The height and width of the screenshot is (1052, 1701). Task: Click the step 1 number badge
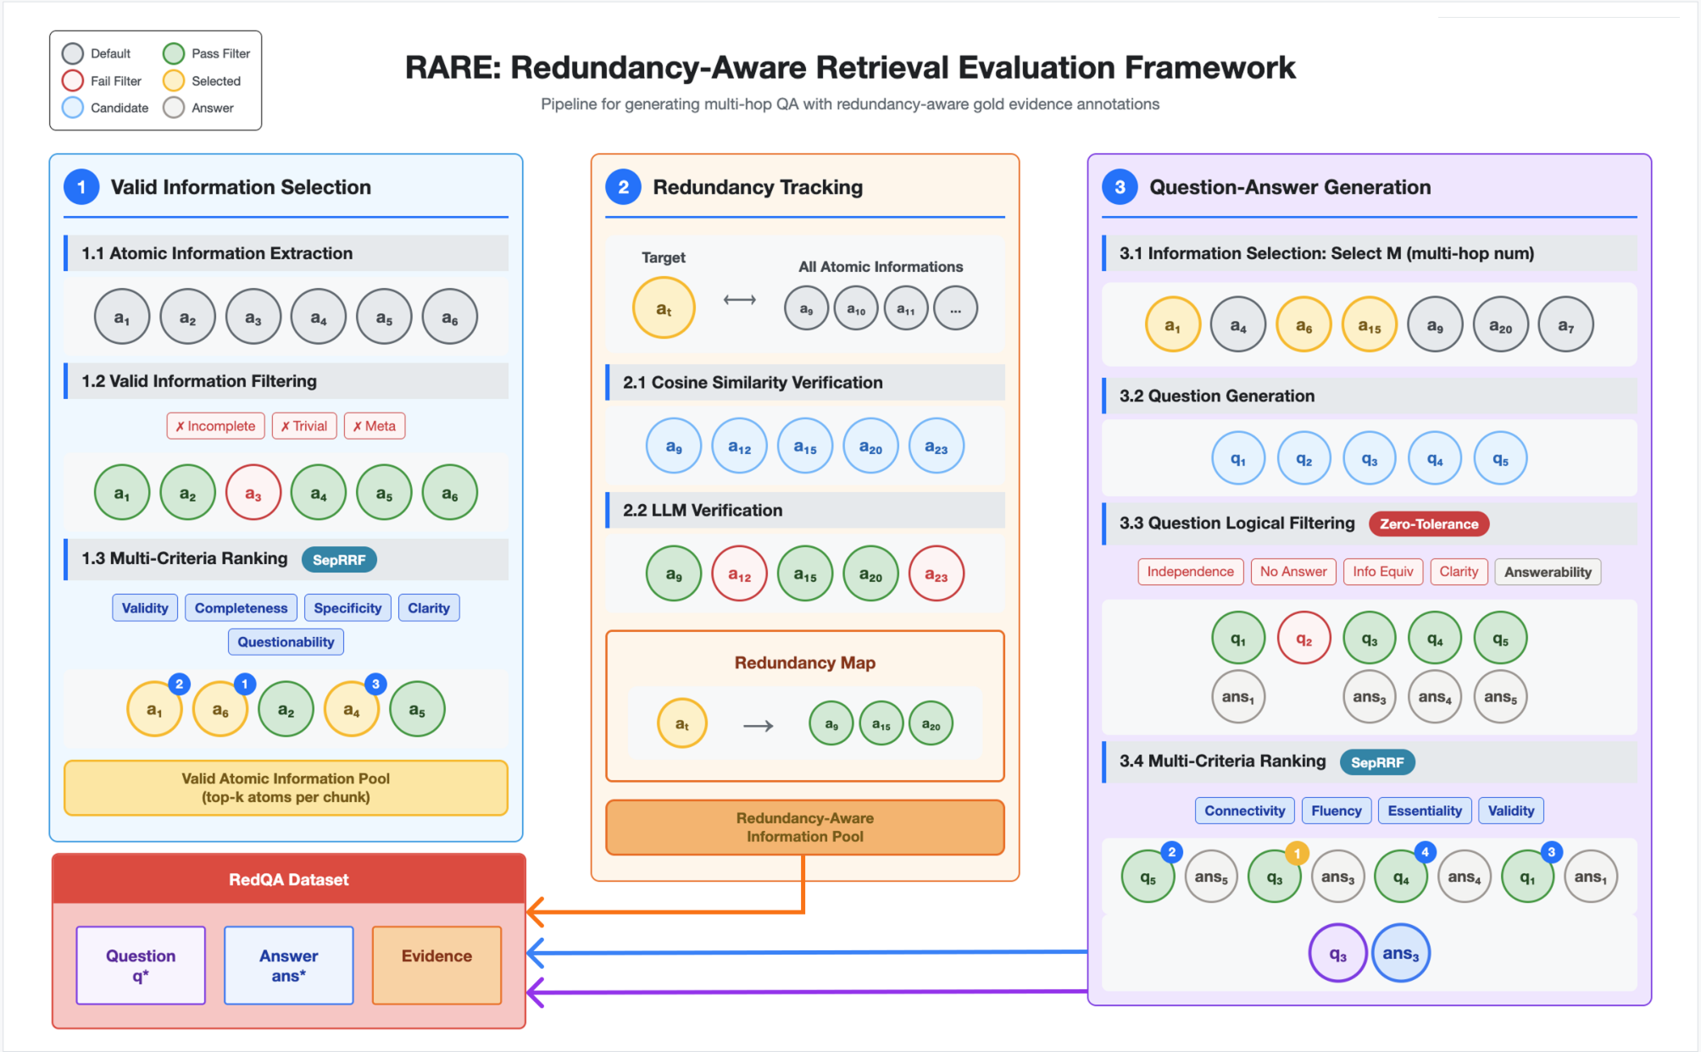pos(81,186)
